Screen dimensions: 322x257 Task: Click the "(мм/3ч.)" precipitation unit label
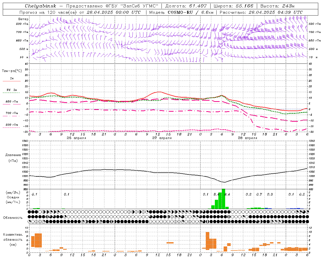13,192
